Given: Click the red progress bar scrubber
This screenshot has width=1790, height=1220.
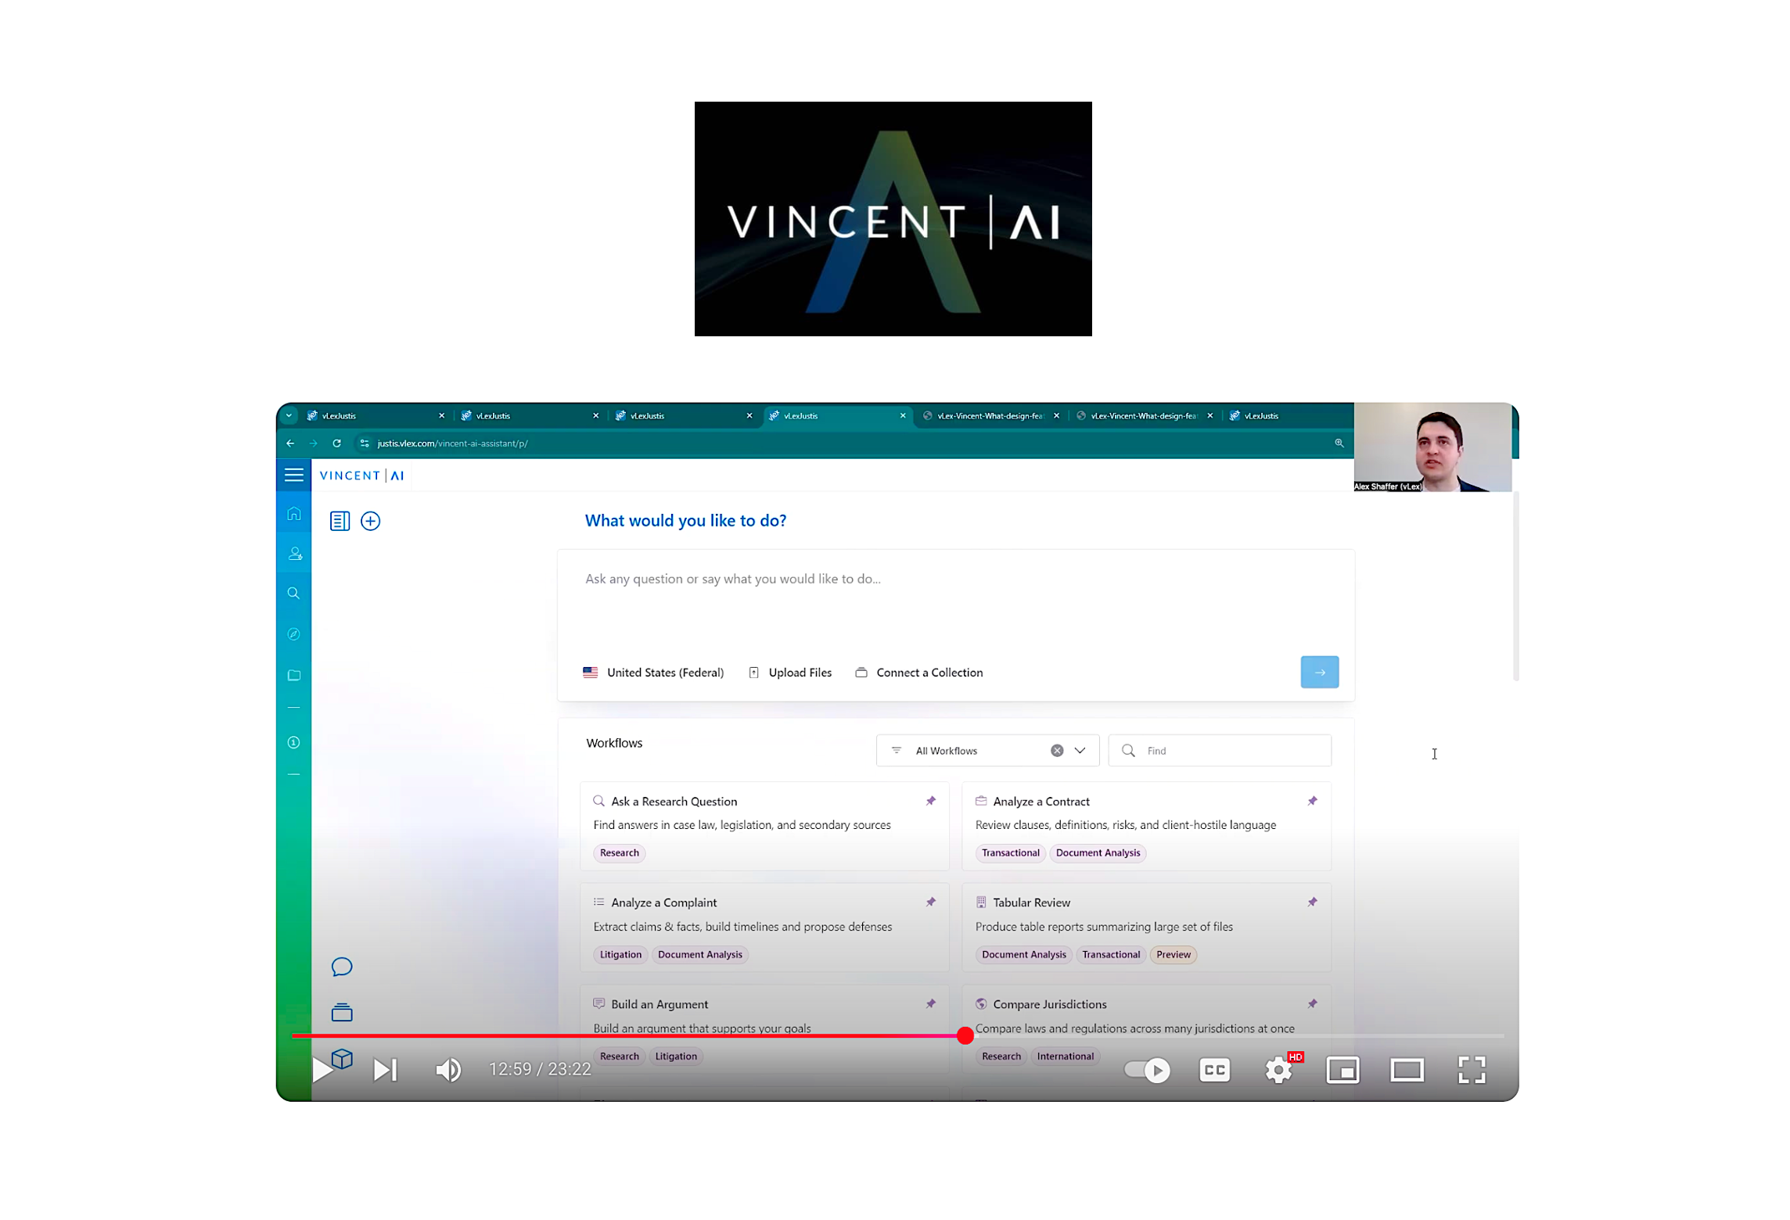Looking at the screenshot, I should (x=966, y=1036).
